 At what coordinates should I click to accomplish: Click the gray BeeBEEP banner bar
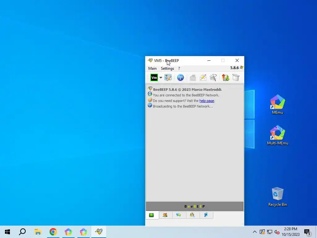coord(194,206)
